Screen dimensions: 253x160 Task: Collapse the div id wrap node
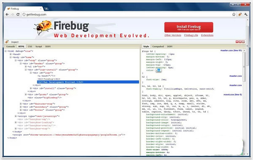[16, 60]
